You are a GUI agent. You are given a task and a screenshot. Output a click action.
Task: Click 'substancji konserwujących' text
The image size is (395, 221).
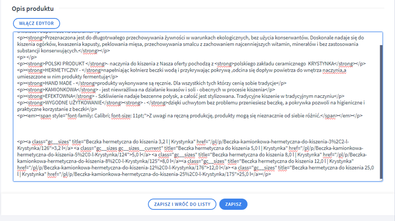point(48,51)
